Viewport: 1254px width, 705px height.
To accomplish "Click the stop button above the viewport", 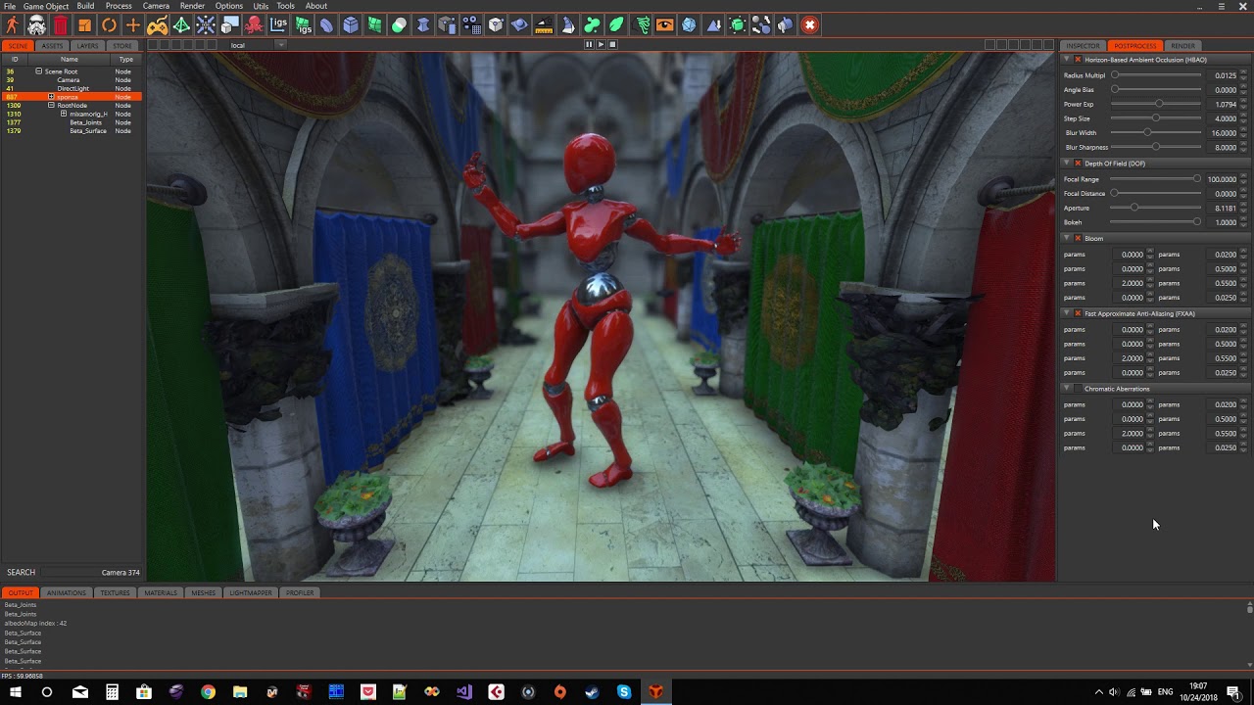I will pyautogui.click(x=612, y=44).
